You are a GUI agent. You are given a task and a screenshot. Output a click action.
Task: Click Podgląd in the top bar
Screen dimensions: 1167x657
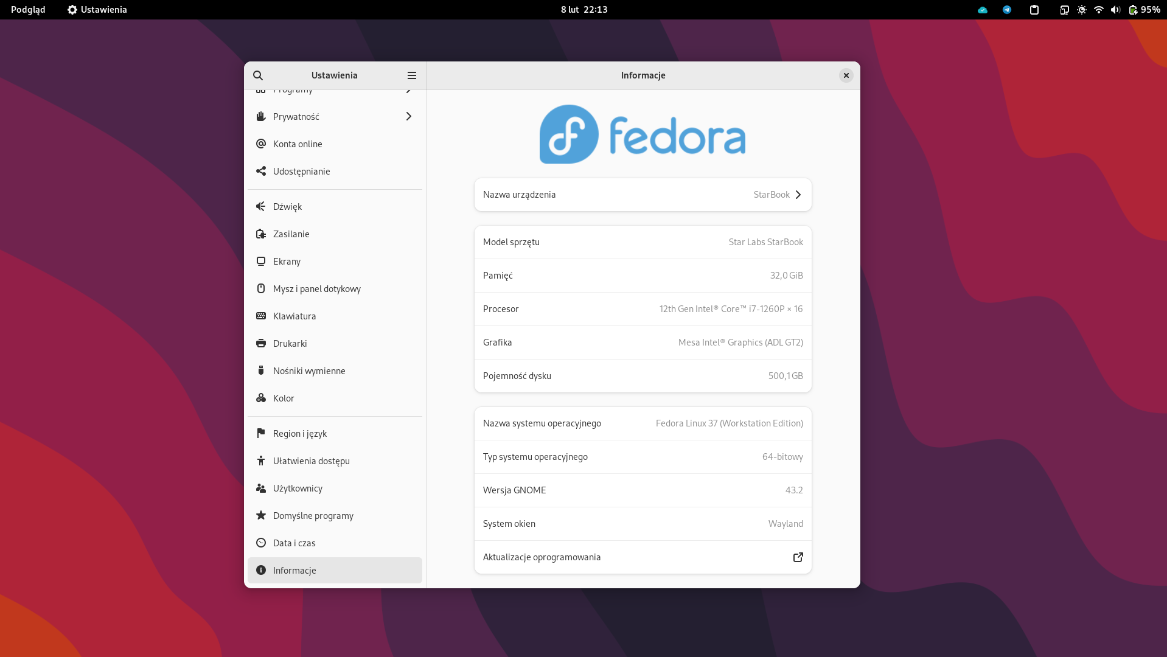pyautogui.click(x=28, y=9)
